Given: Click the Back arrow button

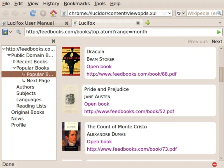Looking at the screenshot, I should click(x=6, y=13).
